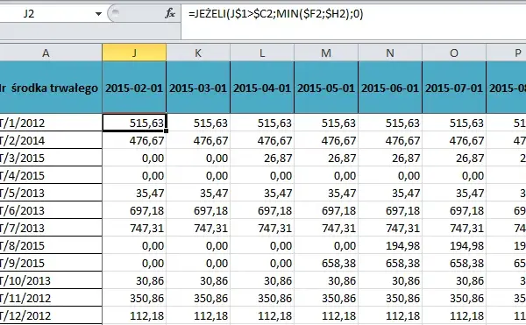The height and width of the screenshot is (325, 526).
Task: Select 476,67 in column K
Action: tap(198, 140)
